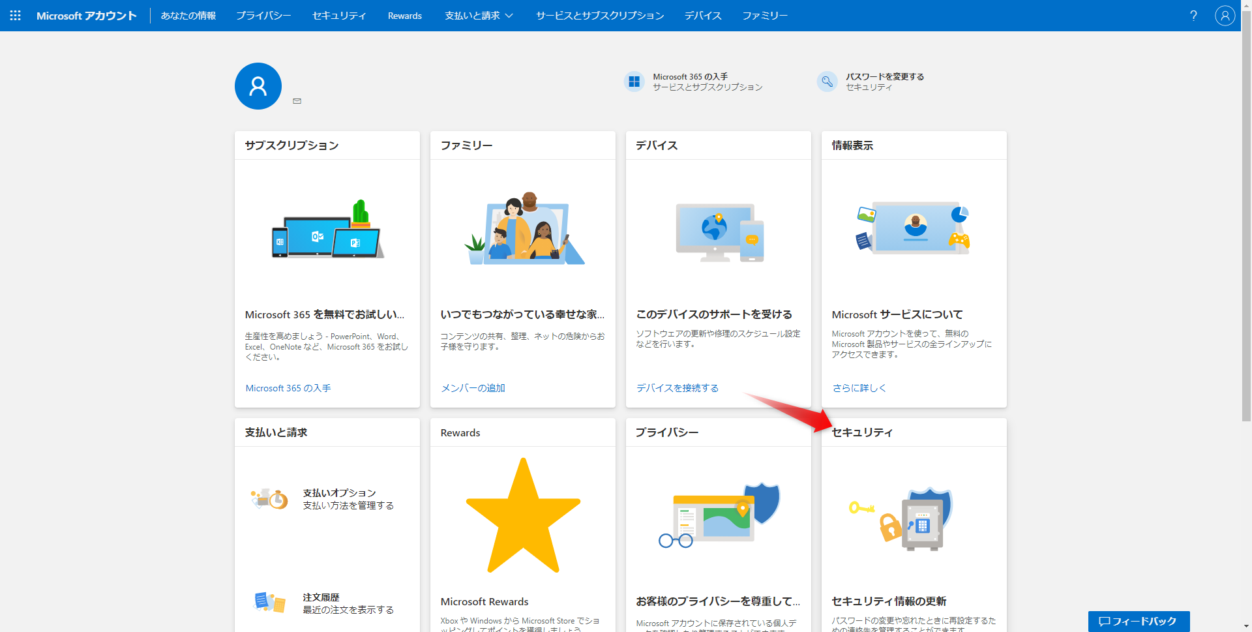Open the あなたの情報 tab

(x=188, y=16)
